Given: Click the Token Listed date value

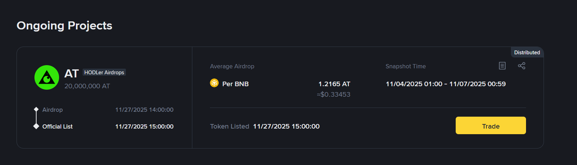Looking at the screenshot, I should 286,126.
